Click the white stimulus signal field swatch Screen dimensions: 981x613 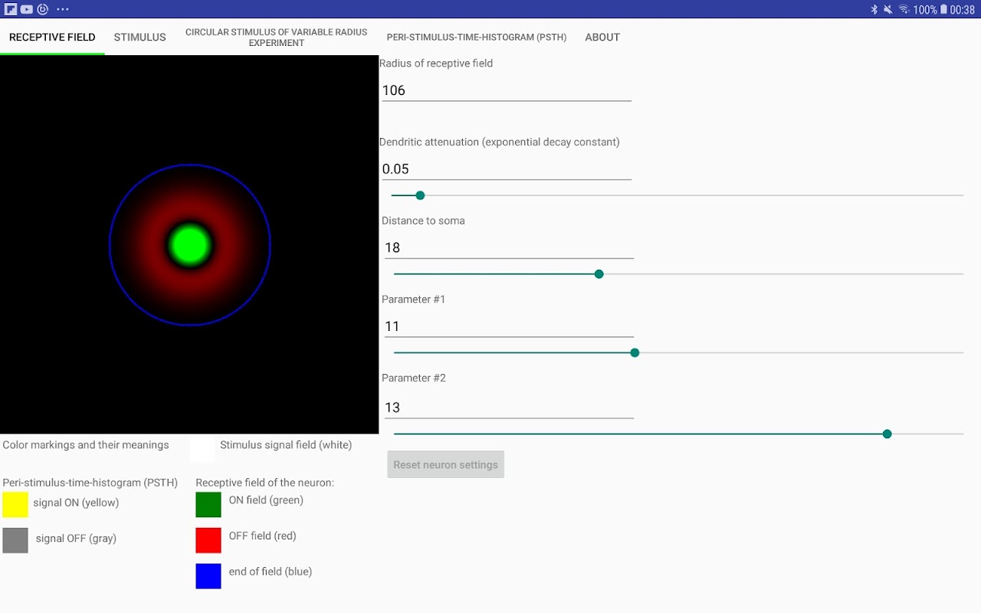(203, 448)
